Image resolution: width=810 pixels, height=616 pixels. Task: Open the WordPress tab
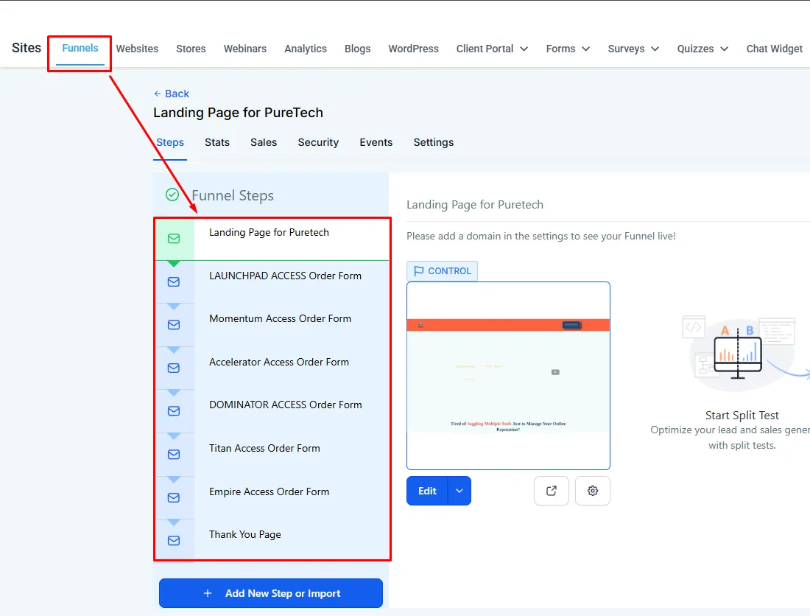(413, 49)
